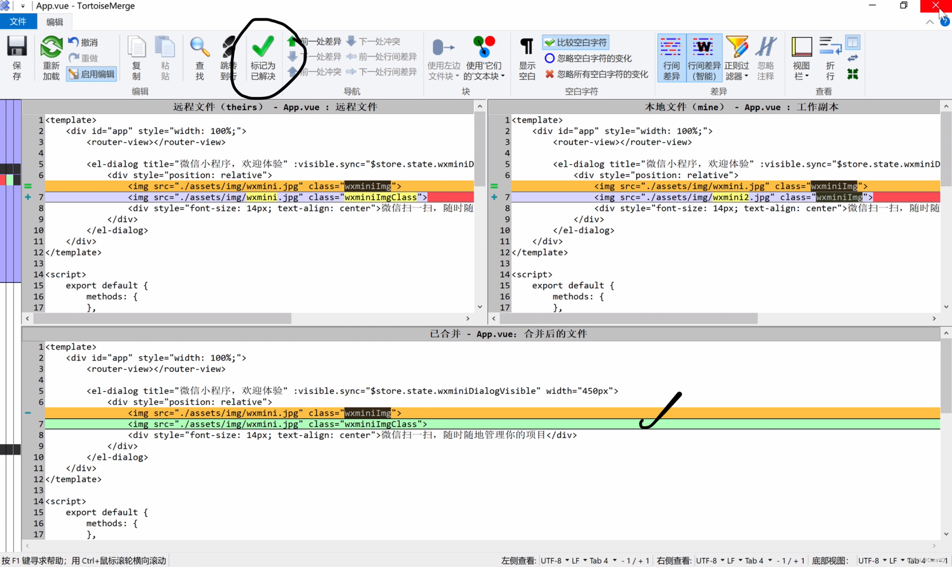Click the theirs pane title header
Screen dimensions: 952x567
pyautogui.click(x=248, y=107)
